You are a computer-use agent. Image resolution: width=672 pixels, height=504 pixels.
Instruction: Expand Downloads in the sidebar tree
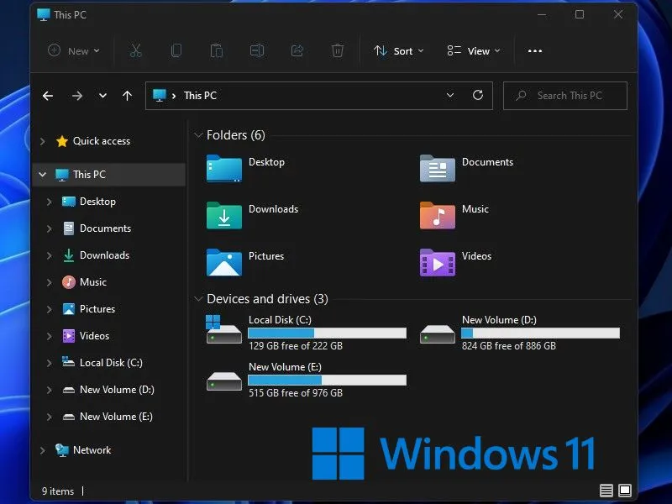[x=50, y=255]
